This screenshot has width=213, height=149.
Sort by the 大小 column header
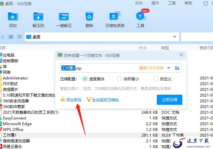(x=143, y=48)
